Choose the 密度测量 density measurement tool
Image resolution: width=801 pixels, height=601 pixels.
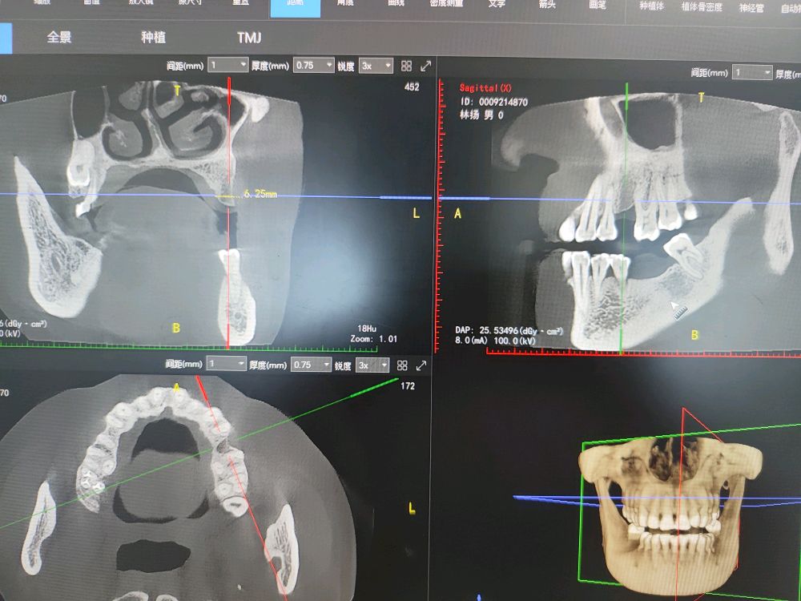[448, 5]
